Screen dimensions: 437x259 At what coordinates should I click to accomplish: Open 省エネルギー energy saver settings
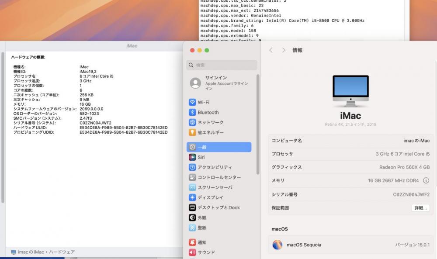click(210, 132)
